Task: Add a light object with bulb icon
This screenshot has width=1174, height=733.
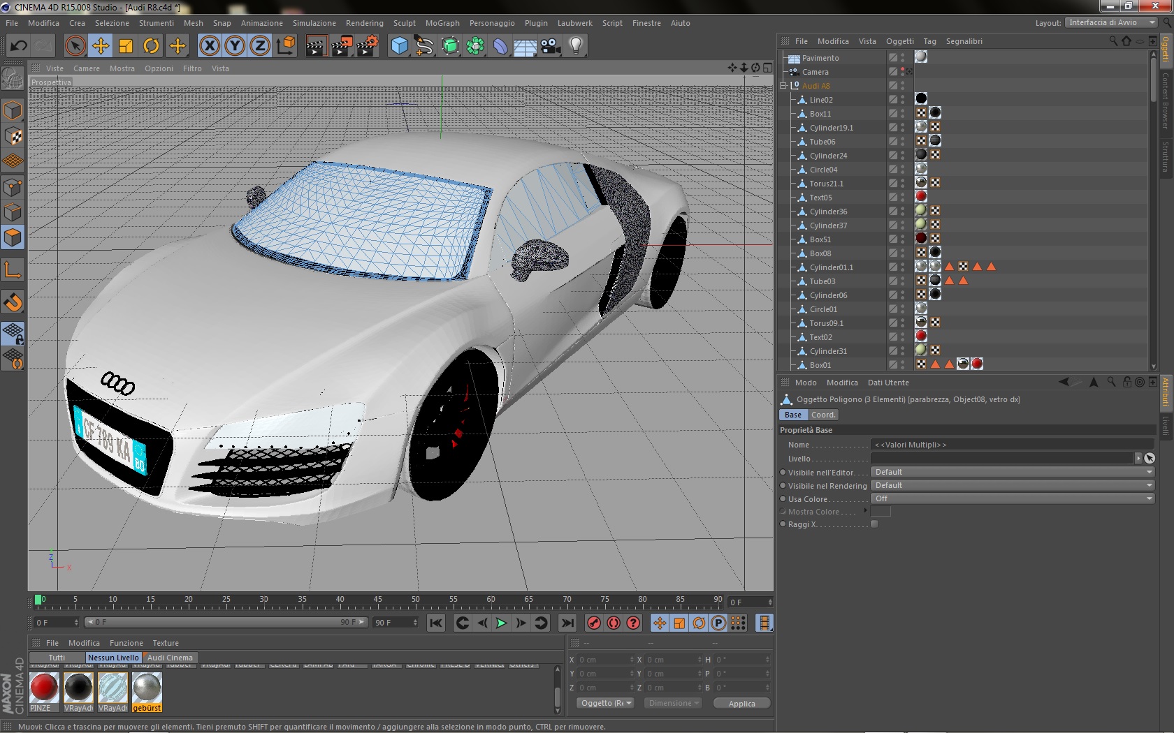Action: [575, 46]
